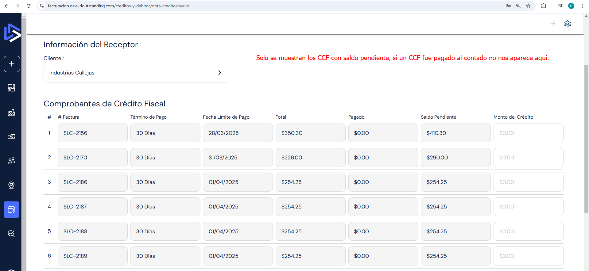The image size is (589, 271).
Task: Open the clients people sidebar icon
Action: click(x=11, y=161)
